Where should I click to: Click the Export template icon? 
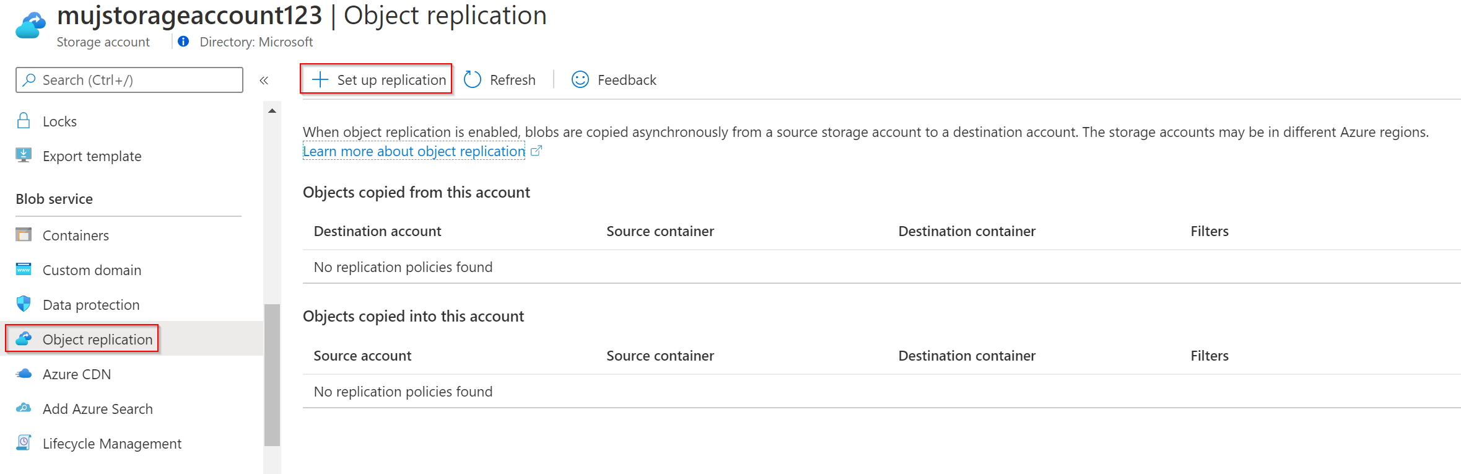[24, 156]
